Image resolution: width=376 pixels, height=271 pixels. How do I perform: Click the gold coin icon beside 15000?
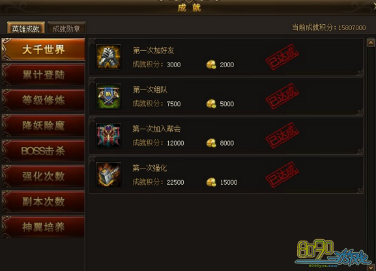[x=211, y=182]
